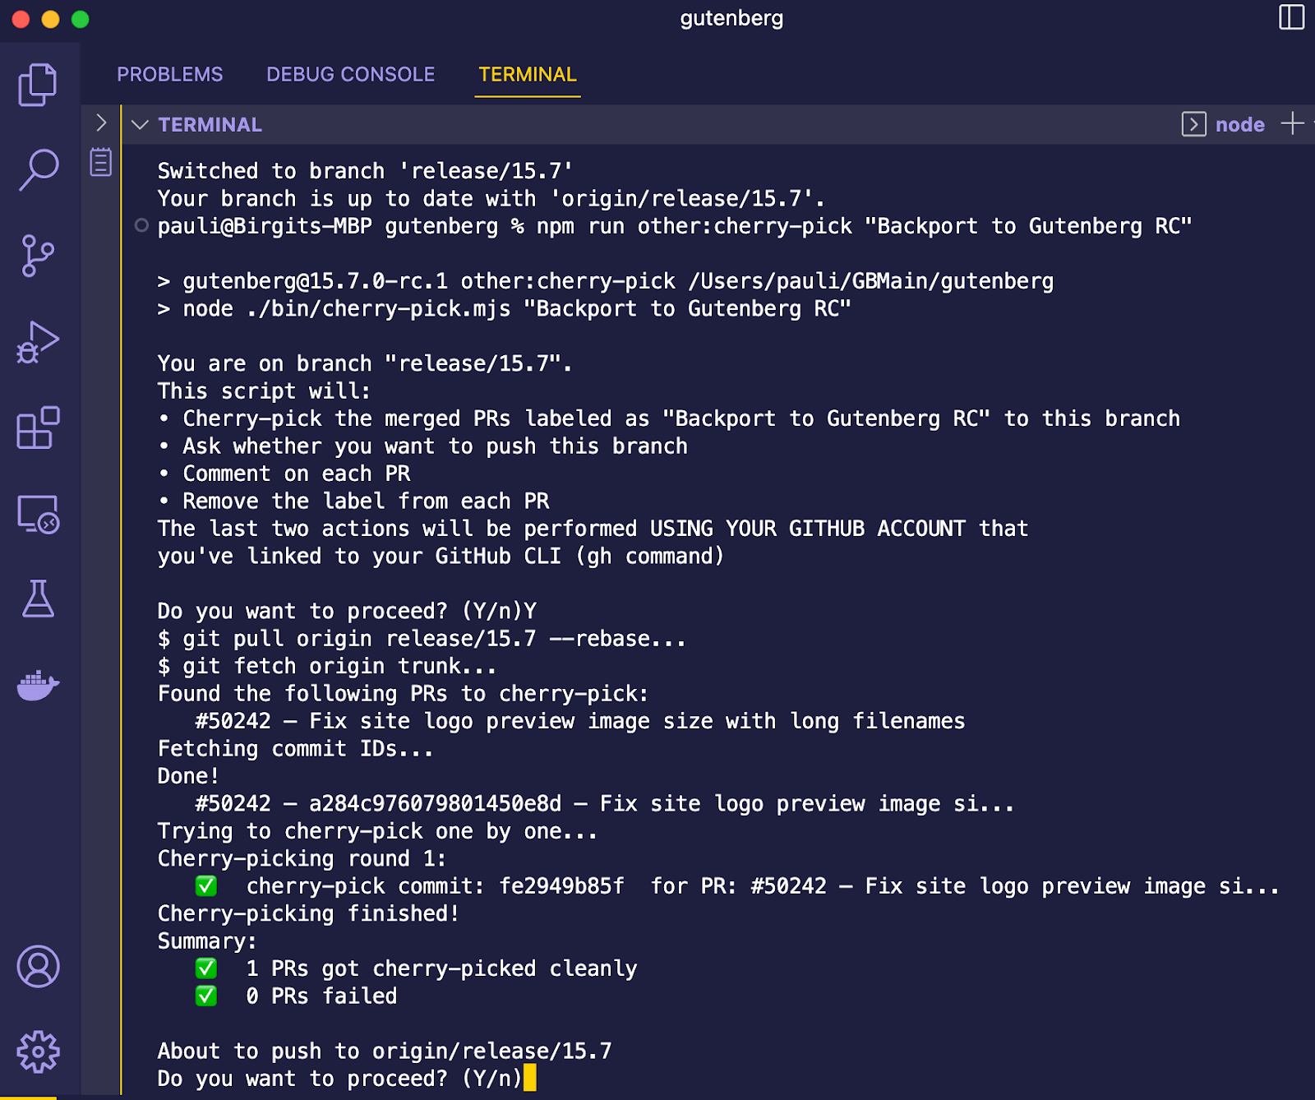This screenshot has width=1315, height=1100.
Task: Open the Explorer view icon
Action: point(38,85)
